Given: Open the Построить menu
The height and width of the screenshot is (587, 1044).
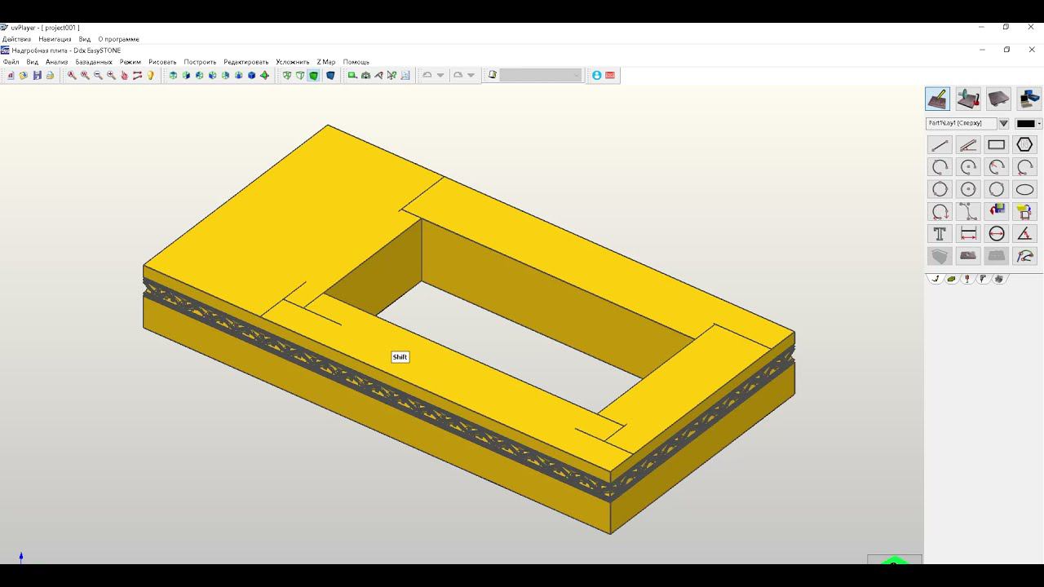Looking at the screenshot, I should click(x=200, y=62).
